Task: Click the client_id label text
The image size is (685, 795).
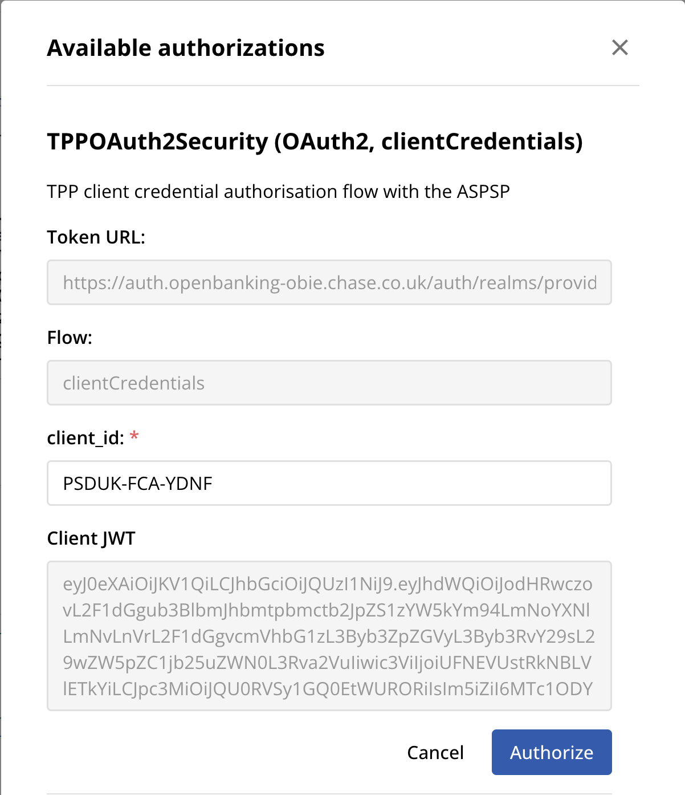Action: [85, 438]
